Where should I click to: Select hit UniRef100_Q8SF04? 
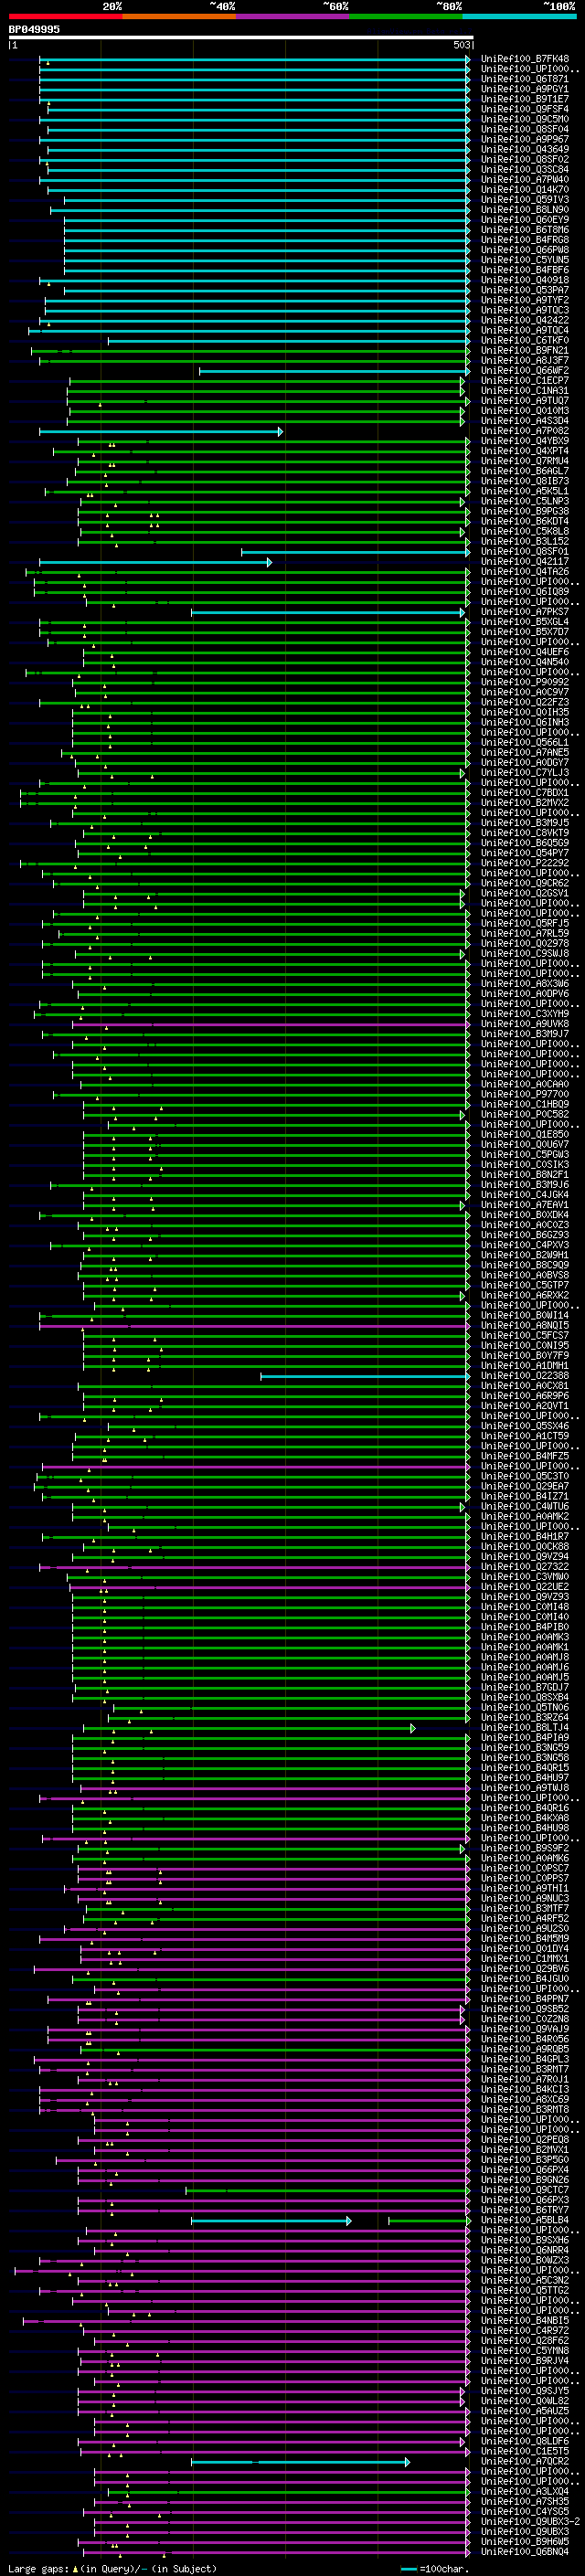tap(525, 129)
